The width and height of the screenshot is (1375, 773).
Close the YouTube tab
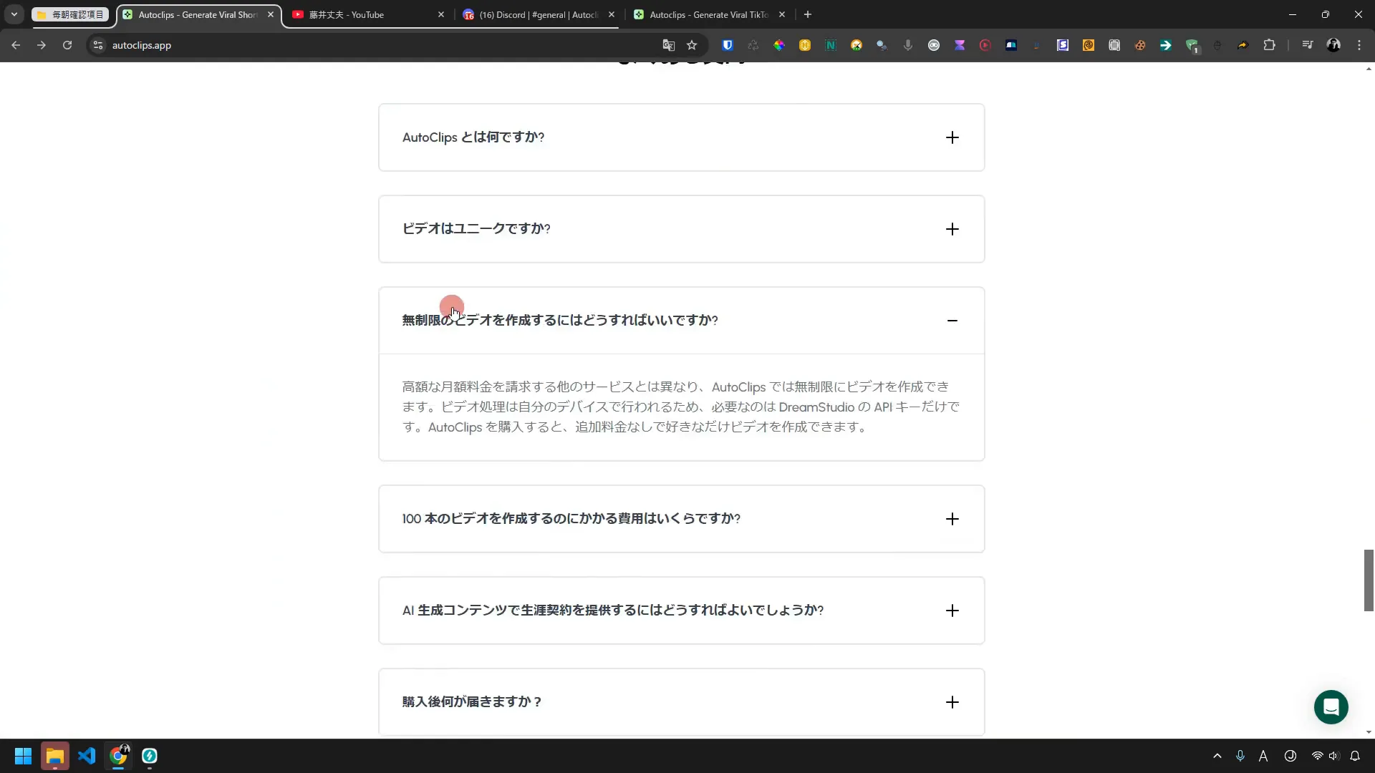pos(440,14)
